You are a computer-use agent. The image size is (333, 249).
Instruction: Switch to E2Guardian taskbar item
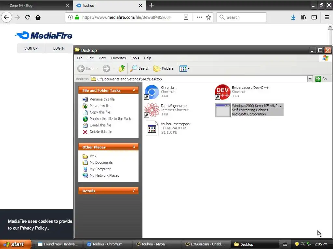coord(205,244)
